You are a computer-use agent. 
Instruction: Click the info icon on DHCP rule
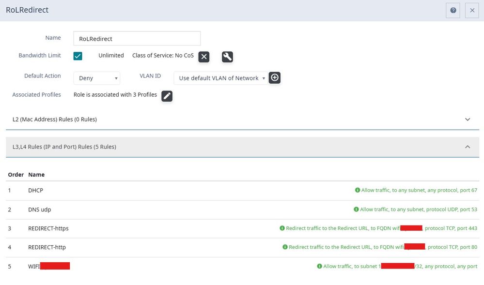[358, 191]
